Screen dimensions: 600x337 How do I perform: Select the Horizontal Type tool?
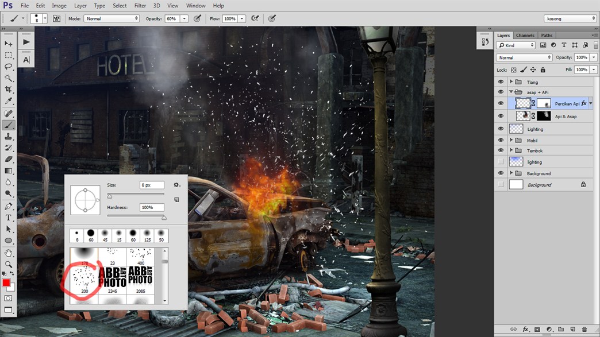click(9, 218)
